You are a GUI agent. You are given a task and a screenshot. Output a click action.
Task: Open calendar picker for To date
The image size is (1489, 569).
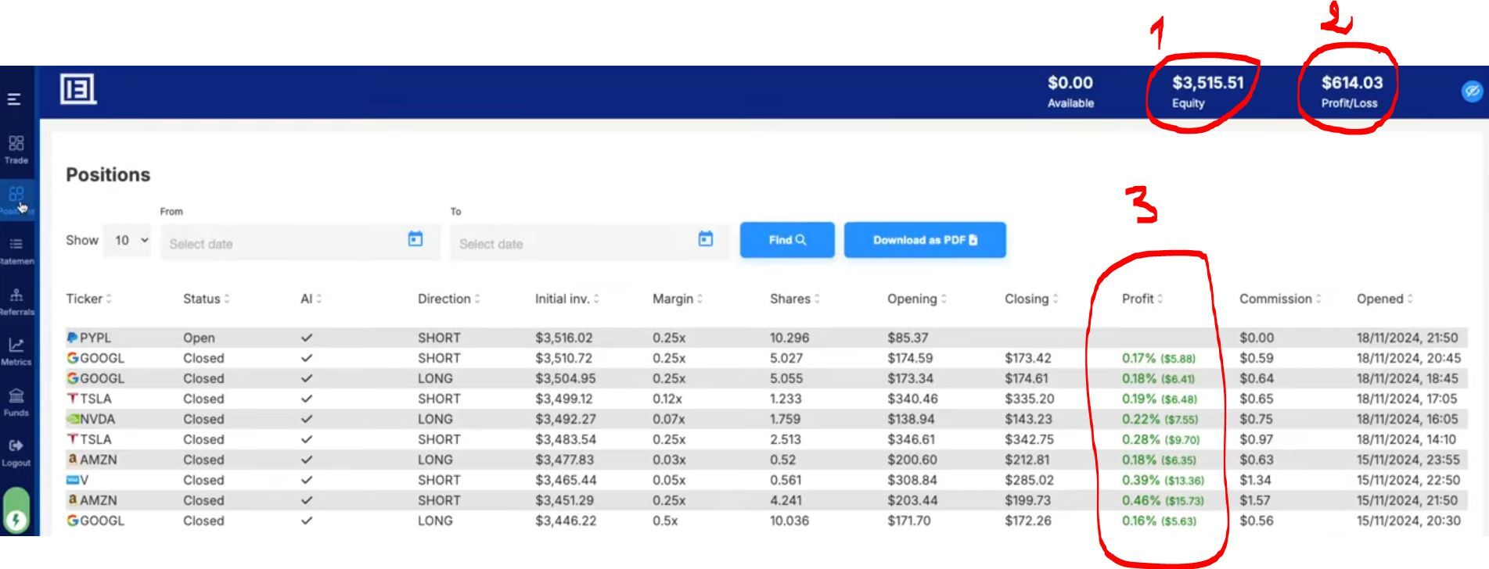point(705,239)
